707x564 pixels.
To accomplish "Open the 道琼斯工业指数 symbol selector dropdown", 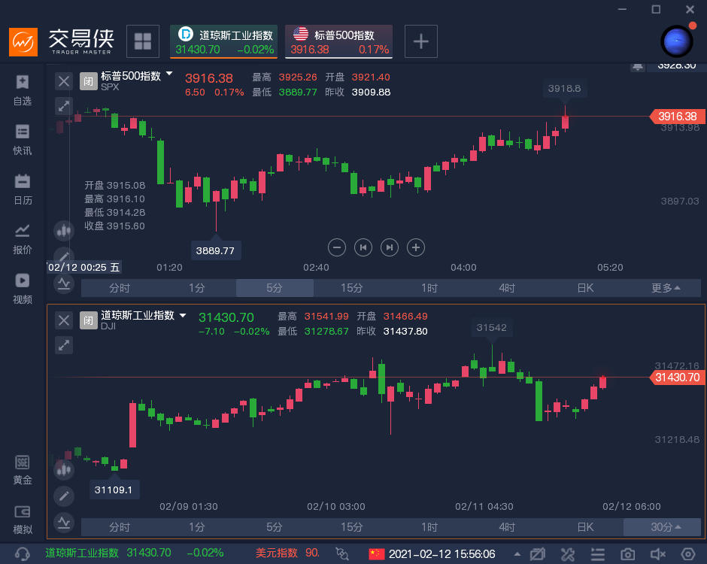I will (183, 317).
